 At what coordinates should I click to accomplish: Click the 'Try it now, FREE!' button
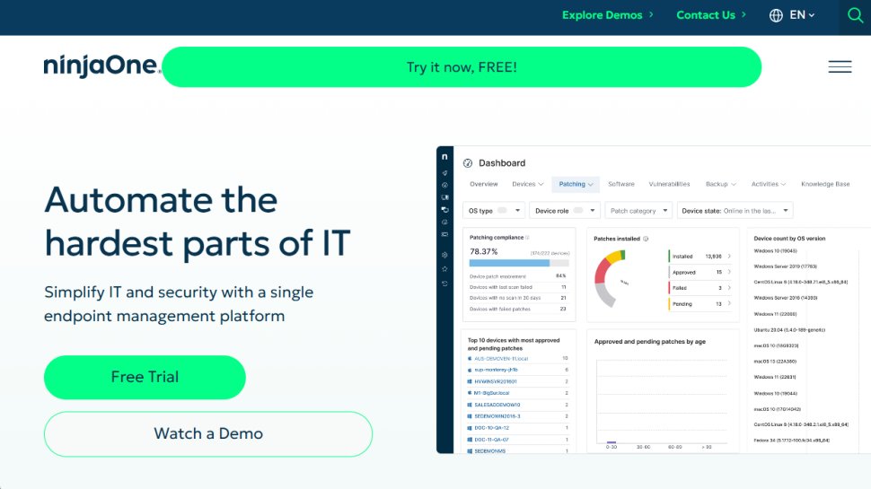462,66
